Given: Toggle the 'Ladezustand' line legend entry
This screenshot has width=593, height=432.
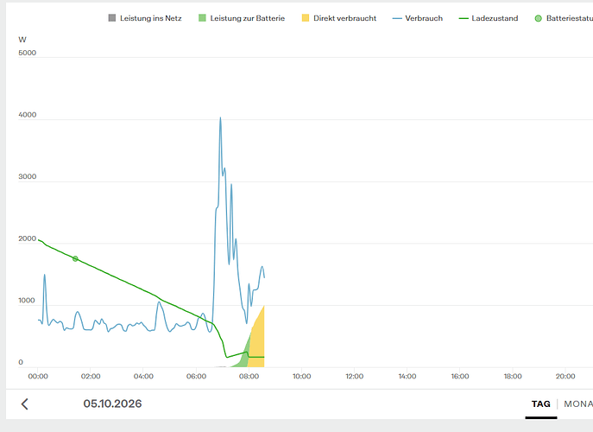Looking at the screenshot, I should pos(489,18).
